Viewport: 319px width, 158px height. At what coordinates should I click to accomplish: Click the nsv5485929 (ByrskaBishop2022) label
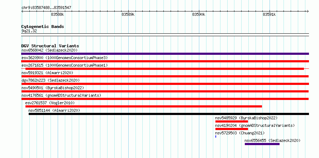[246, 118]
